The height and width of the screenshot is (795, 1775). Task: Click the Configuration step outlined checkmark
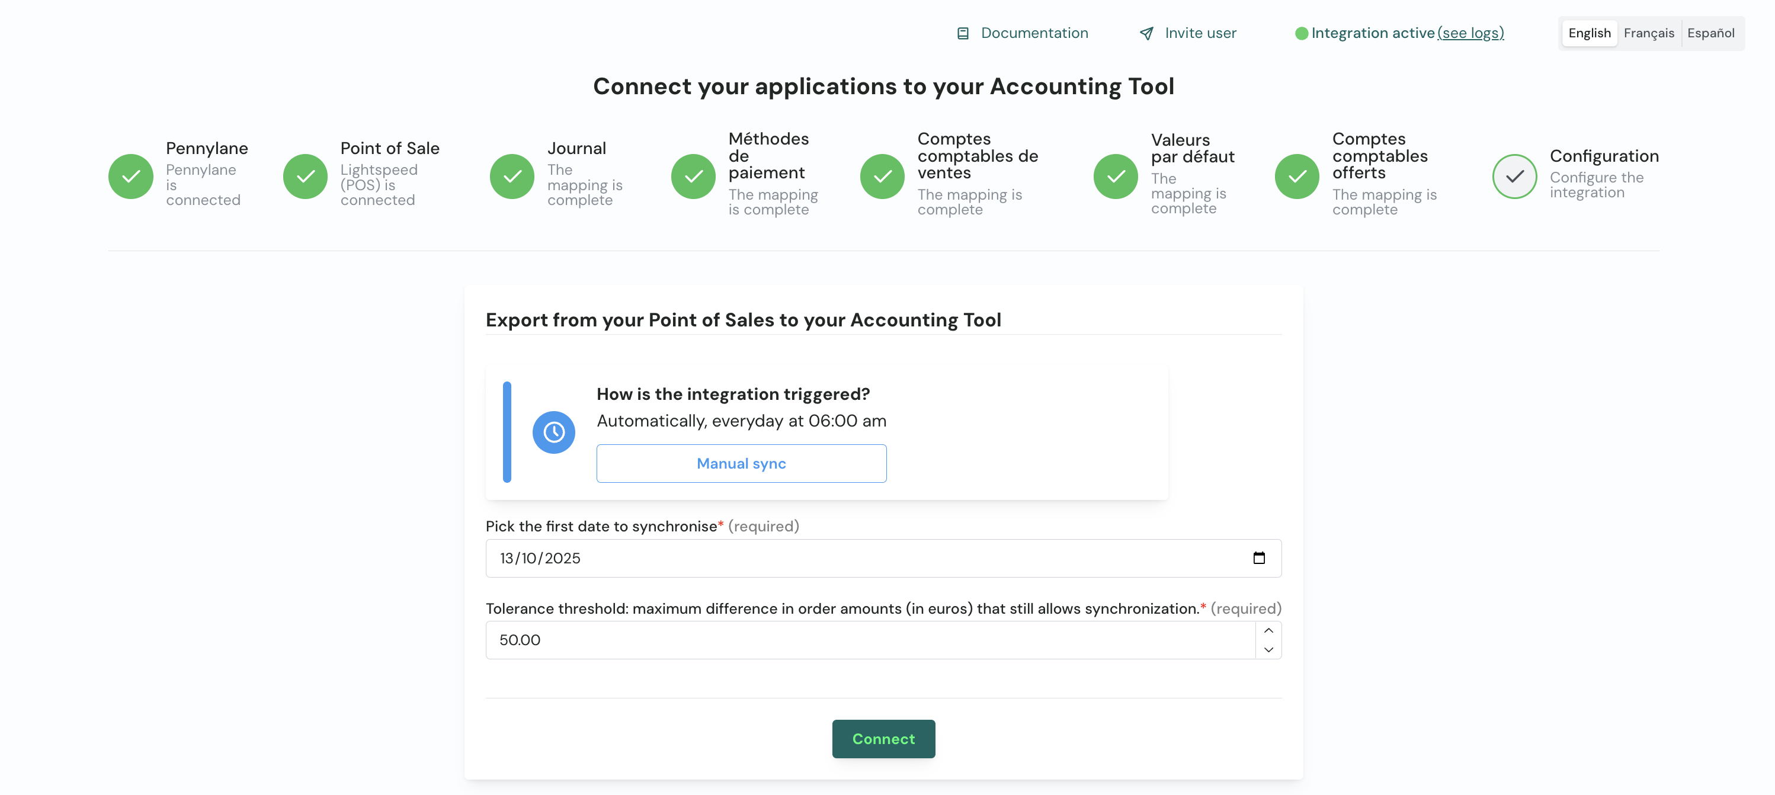(1514, 177)
